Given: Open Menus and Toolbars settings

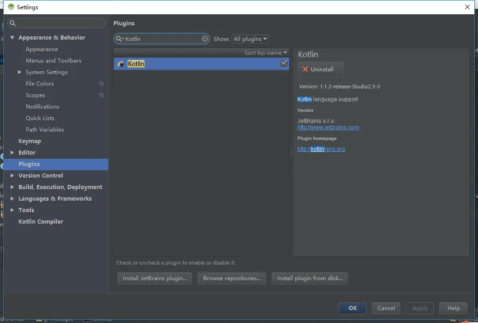Looking at the screenshot, I should coord(54,61).
